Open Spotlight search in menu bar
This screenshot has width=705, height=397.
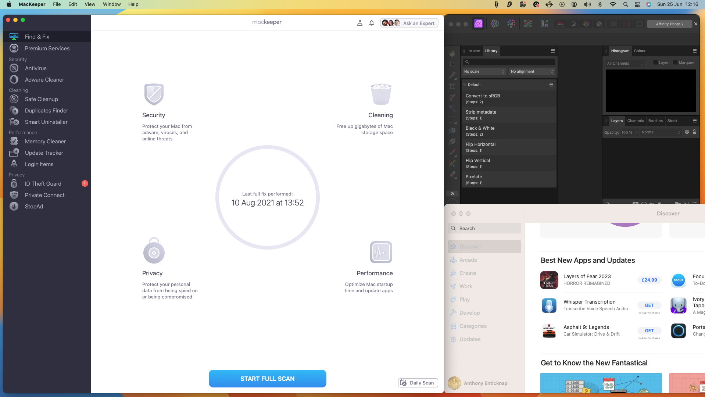click(x=625, y=4)
